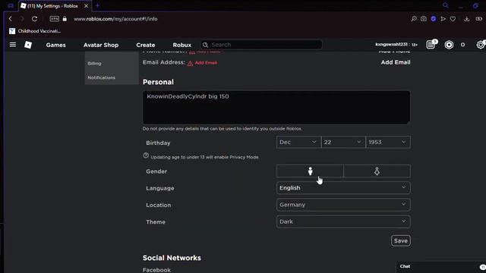This screenshot has height=273, width=486.
Task: Click the Robux balance 0
Action: click(462, 45)
